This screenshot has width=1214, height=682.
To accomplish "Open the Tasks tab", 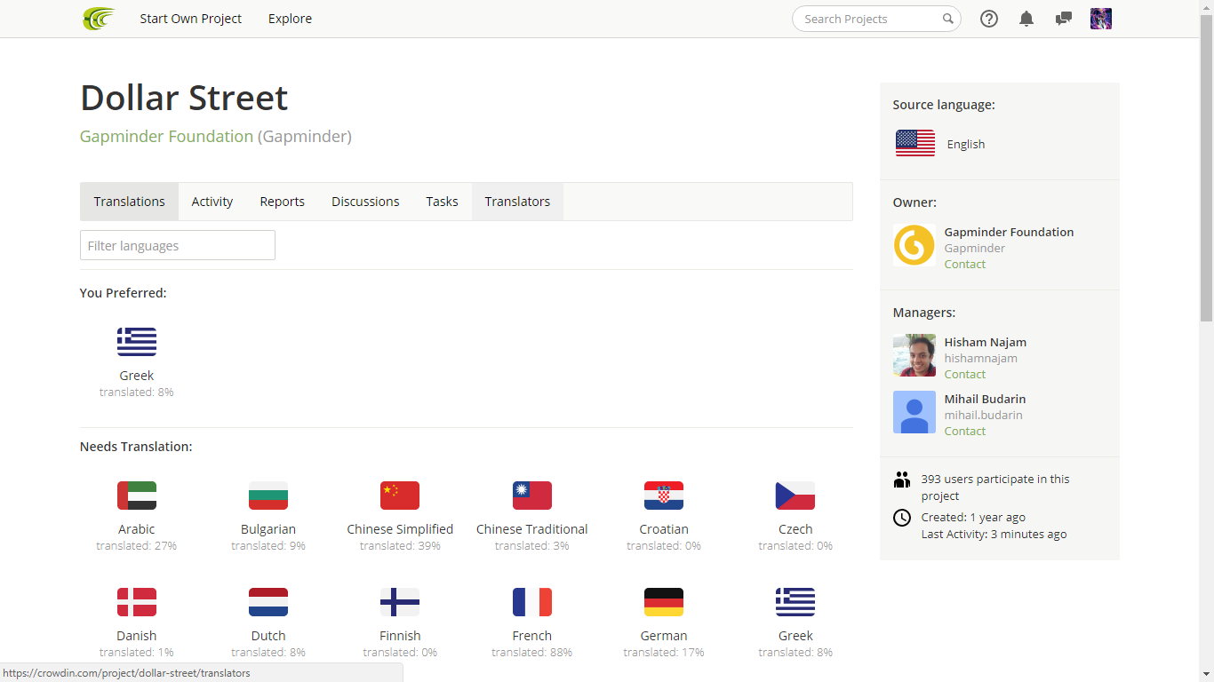I will (x=442, y=202).
